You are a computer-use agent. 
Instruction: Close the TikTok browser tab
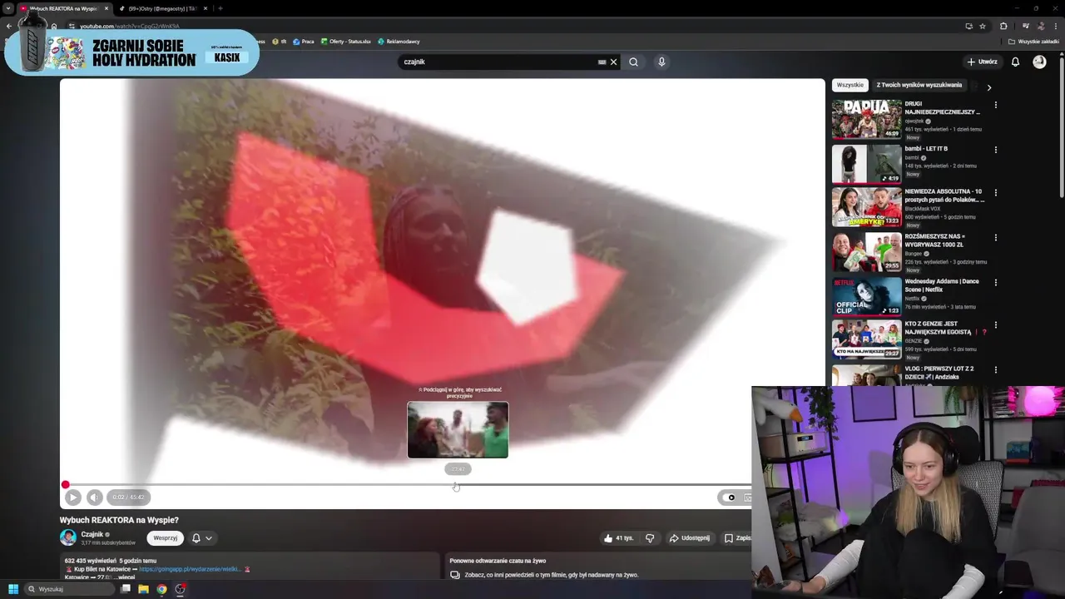point(205,8)
